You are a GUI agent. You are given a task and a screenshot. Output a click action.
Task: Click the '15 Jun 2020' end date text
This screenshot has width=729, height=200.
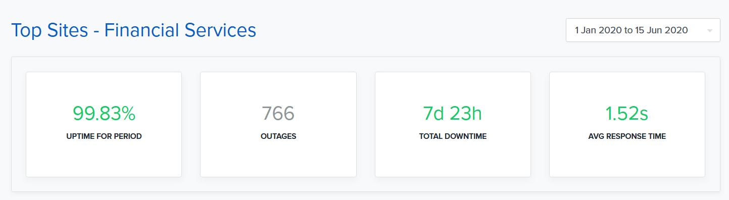pyautogui.click(x=661, y=30)
